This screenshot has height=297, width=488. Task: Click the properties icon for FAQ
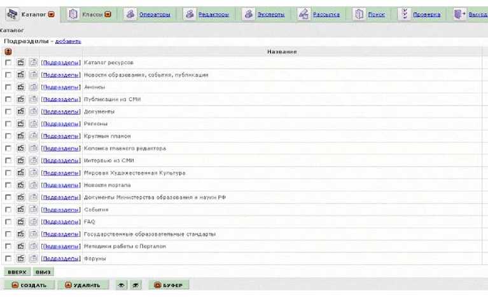(33, 221)
